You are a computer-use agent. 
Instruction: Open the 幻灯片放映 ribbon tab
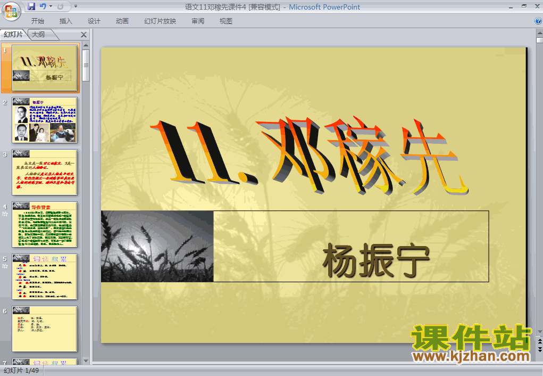(x=160, y=21)
